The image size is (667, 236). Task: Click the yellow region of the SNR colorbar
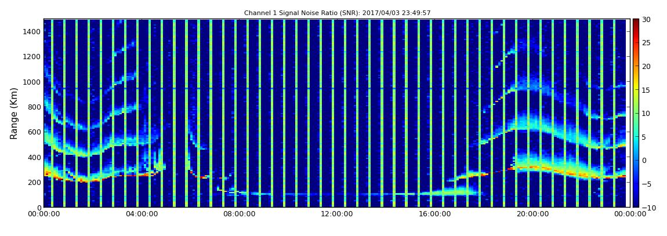(636, 87)
